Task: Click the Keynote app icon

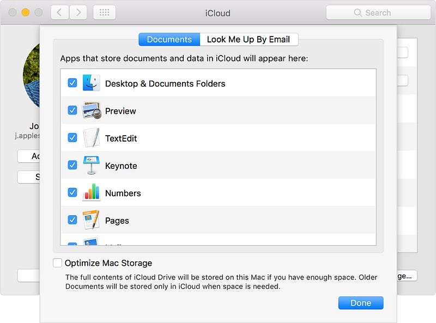Action: 91,166
